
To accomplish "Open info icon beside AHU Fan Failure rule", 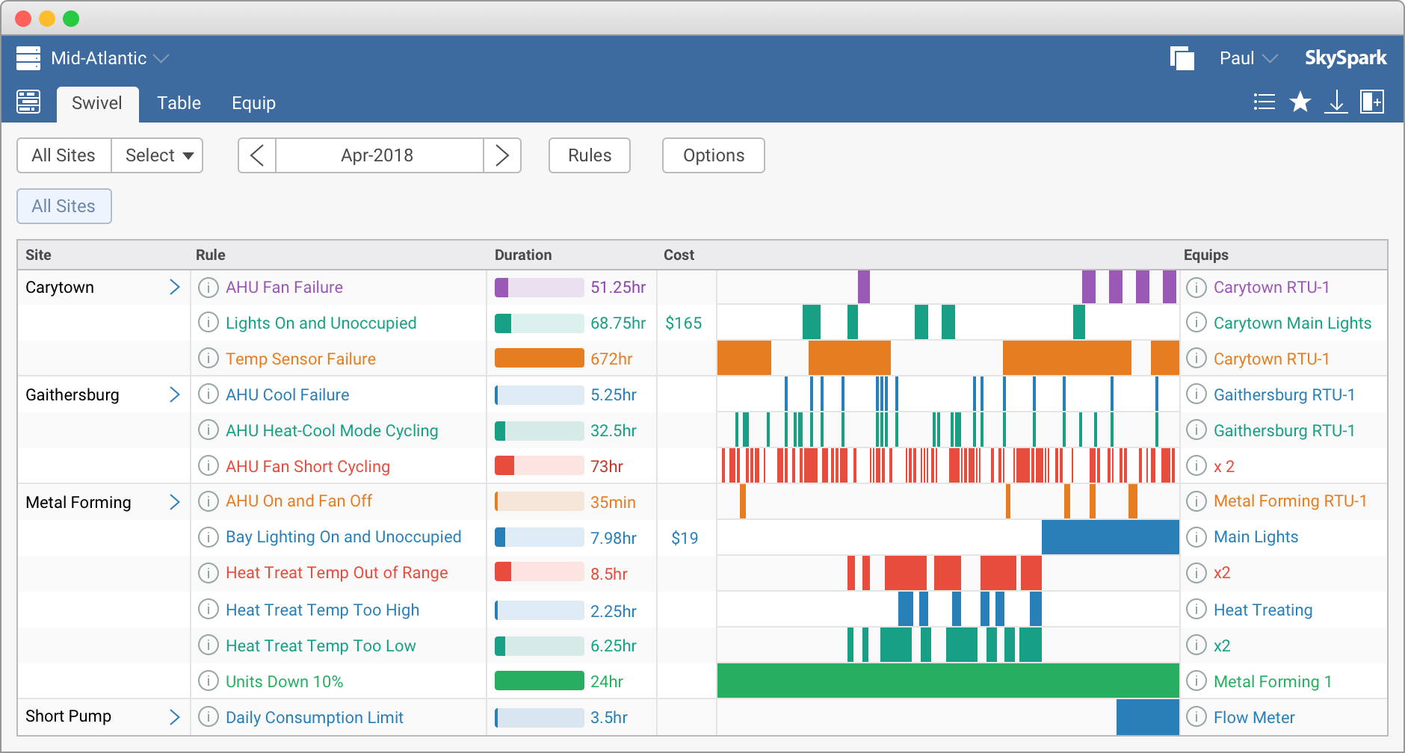I will (208, 287).
